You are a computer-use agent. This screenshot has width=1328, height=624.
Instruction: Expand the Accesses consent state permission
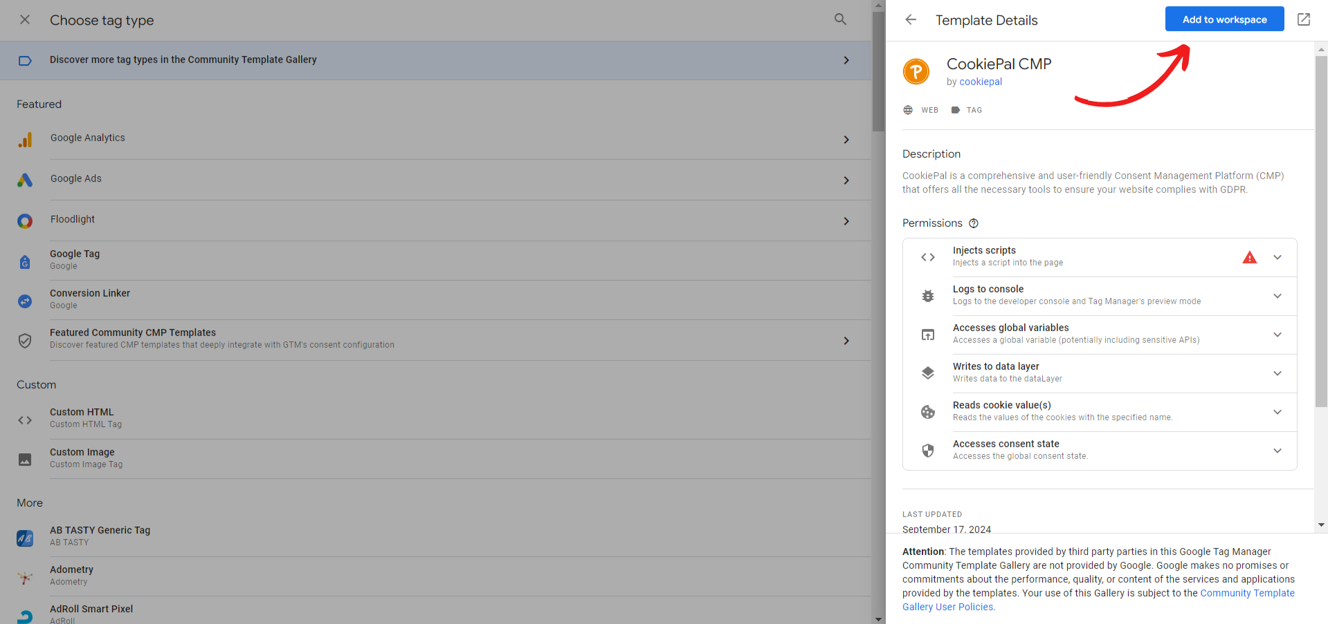point(1277,451)
